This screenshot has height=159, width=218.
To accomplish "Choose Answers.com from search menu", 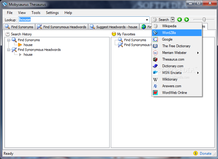I will coord(177,86).
